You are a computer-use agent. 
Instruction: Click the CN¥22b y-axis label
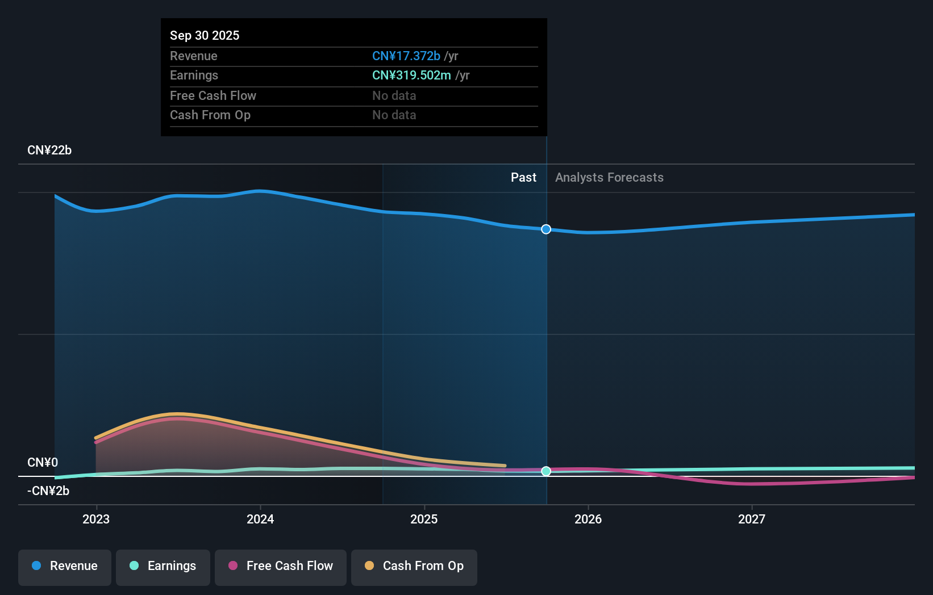(49, 150)
